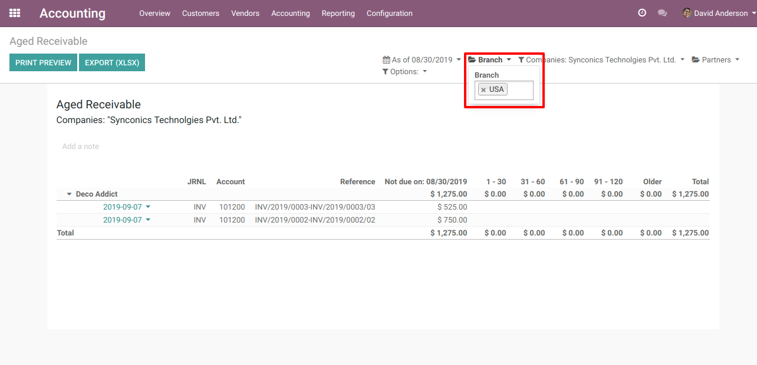The width and height of the screenshot is (757, 365).
Task: Open the As of date filter dropdown
Action: click(x=422, y=60)
